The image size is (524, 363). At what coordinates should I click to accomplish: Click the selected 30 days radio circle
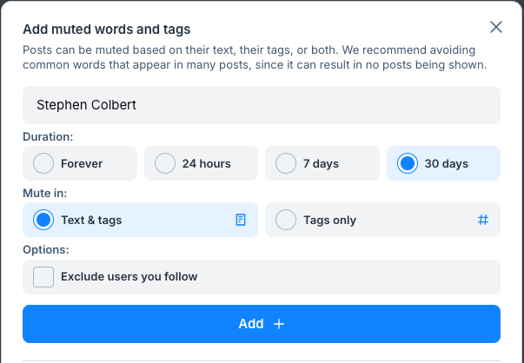pos(408,163)
